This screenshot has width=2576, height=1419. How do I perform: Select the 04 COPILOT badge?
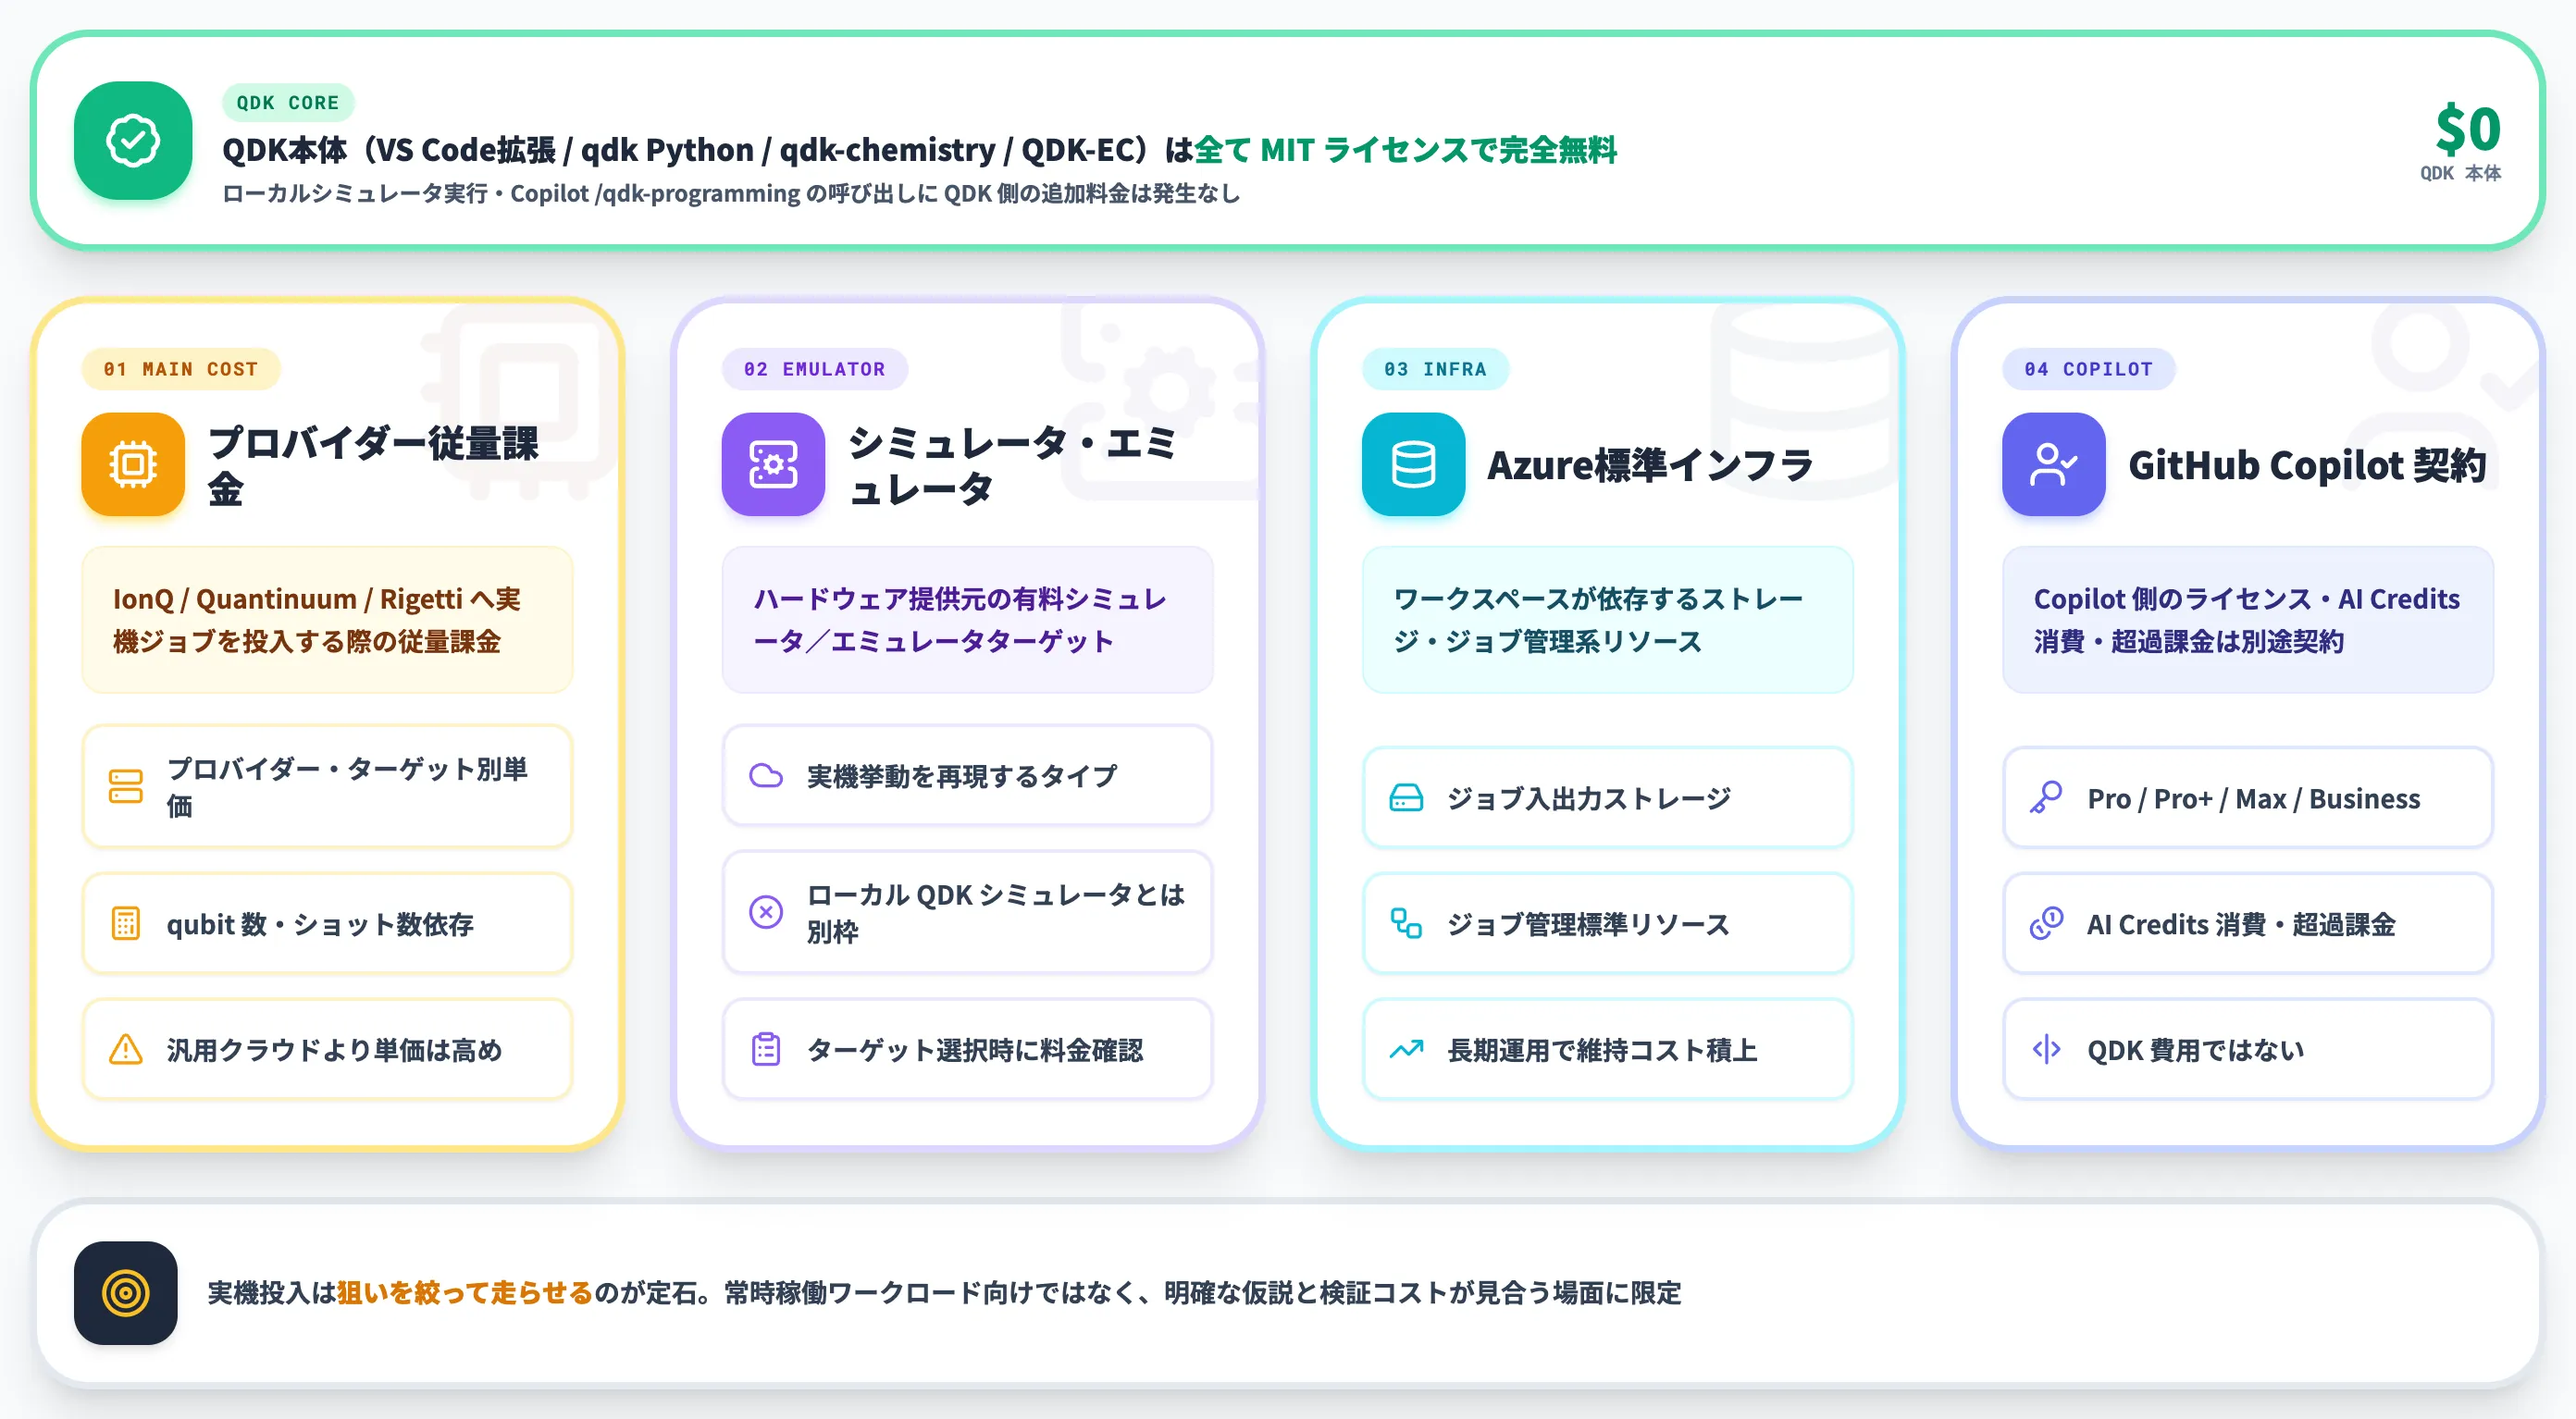[x=2088, y=369]
